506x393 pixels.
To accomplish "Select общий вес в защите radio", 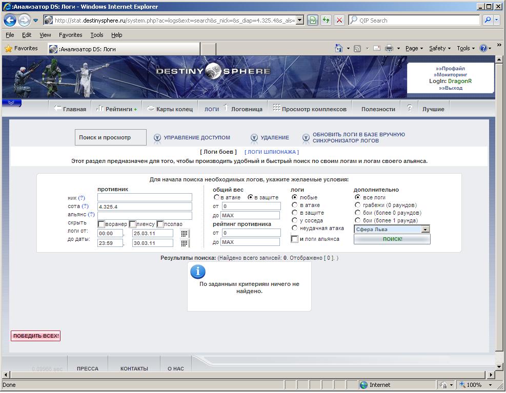I will [250, 197].
